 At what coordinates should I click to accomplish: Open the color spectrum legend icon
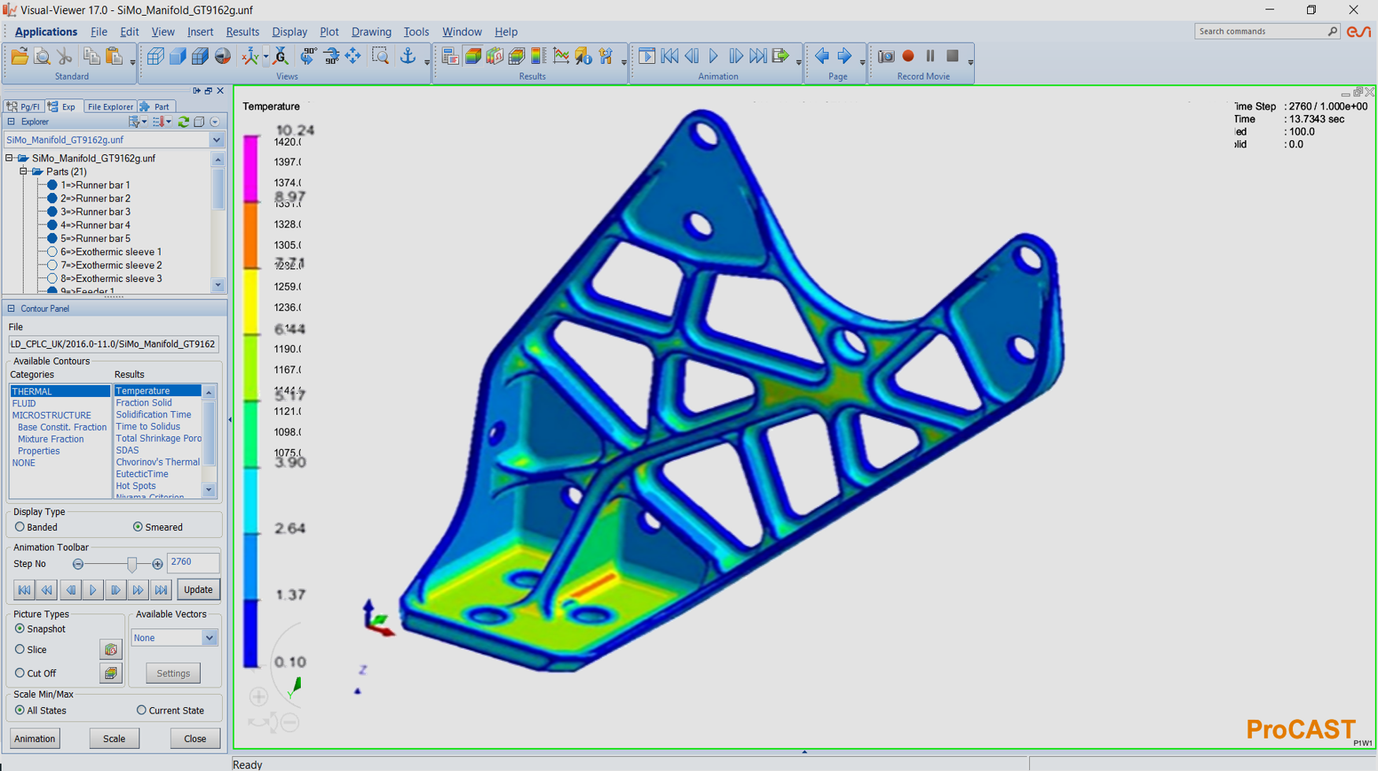click(539, 57)
